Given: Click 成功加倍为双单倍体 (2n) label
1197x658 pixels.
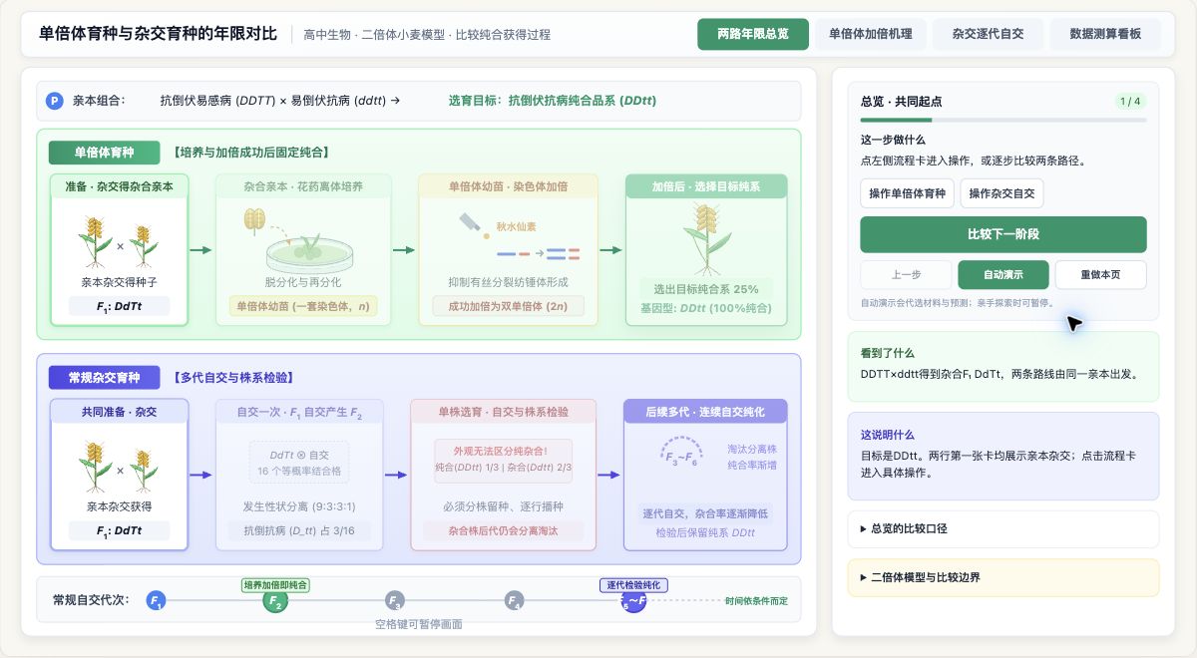Looking at the screenshot, I should point(508,306).
